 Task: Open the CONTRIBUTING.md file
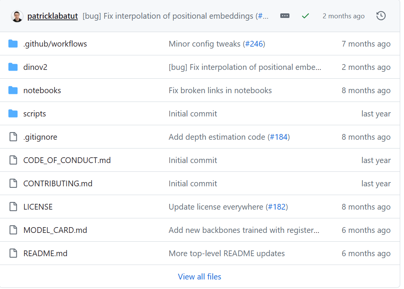[58, 184]
